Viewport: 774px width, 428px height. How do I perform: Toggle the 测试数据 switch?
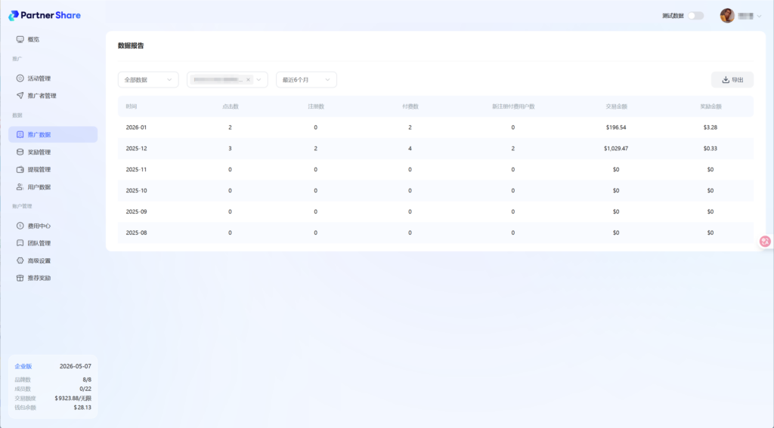tap(695, 16)
